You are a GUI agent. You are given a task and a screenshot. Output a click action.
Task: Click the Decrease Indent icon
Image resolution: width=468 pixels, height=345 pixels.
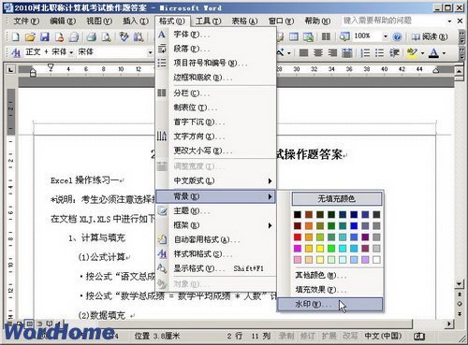(394, 52)
